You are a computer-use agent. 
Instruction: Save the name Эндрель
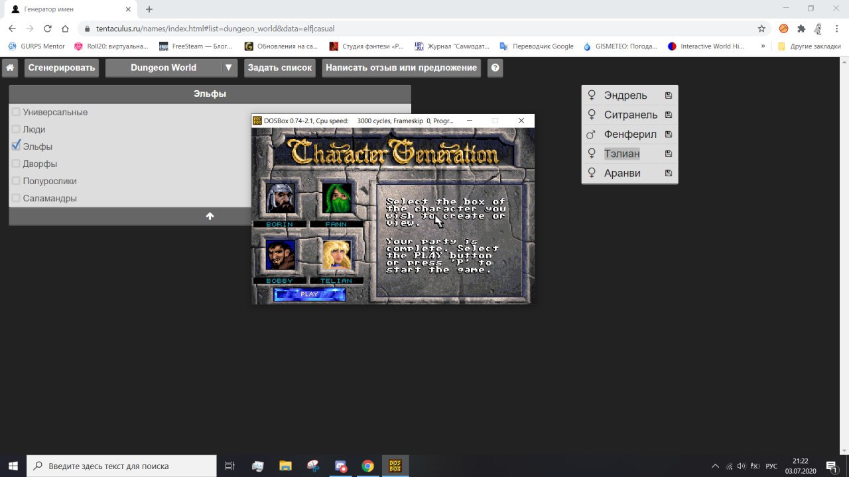pos(669,95)
